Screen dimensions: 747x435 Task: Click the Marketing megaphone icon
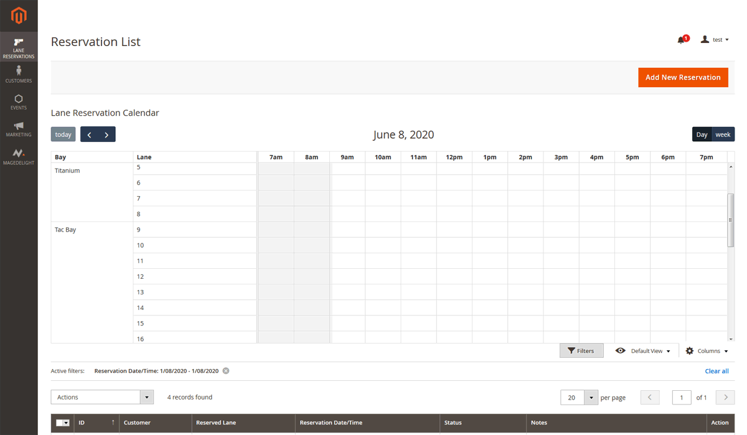pyautogui.click(x=18, y=126)
